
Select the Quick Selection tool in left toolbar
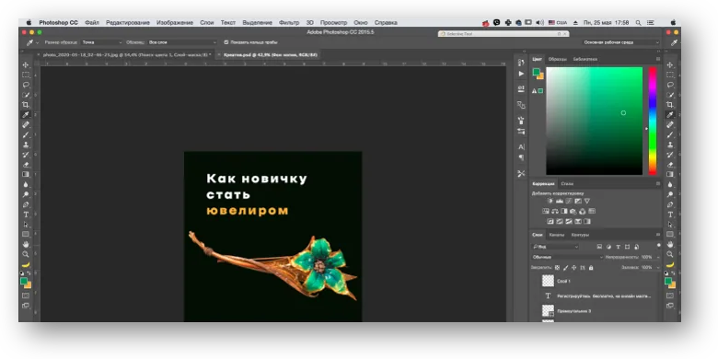point(26,95)
